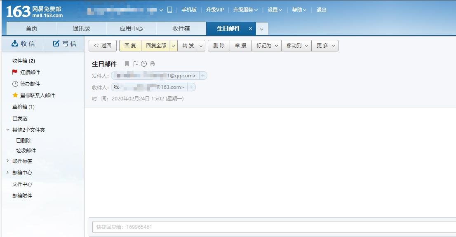Viewport: 456px width, 237px height.
Task: Select the 生日邮件 tab
Action: click(228, 28)
